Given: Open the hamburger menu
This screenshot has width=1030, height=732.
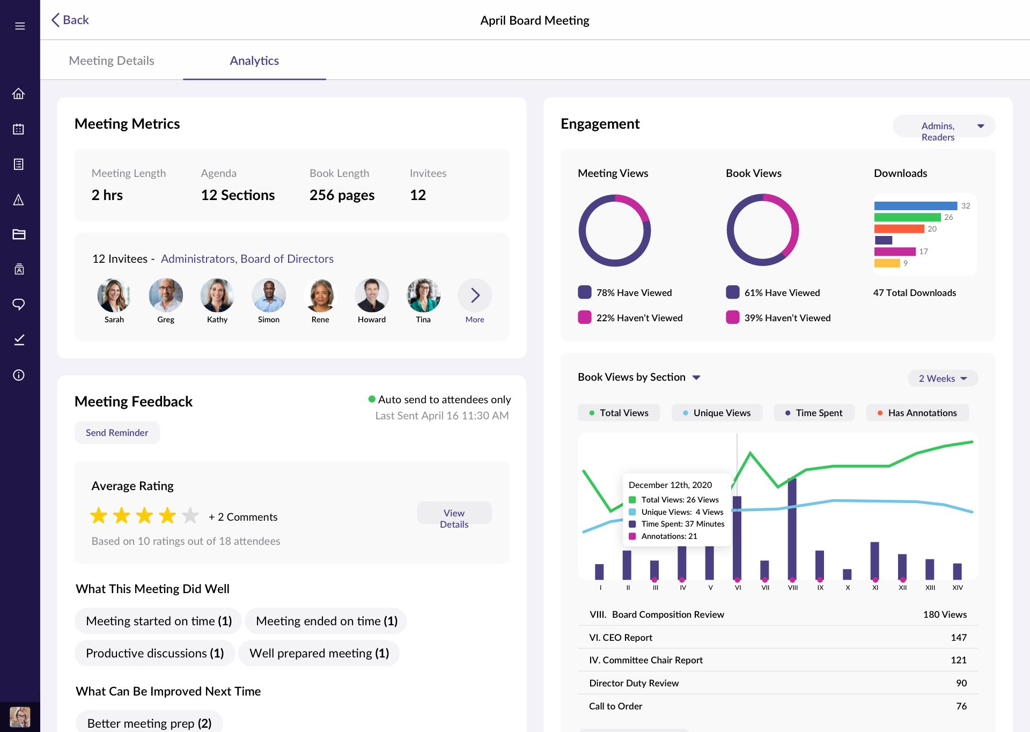Looking at the screenshot, I should click(x=20, y=25).
